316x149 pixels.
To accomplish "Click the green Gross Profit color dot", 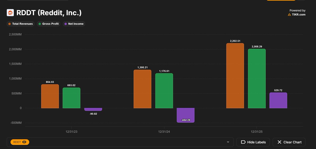I will (40, 24).
